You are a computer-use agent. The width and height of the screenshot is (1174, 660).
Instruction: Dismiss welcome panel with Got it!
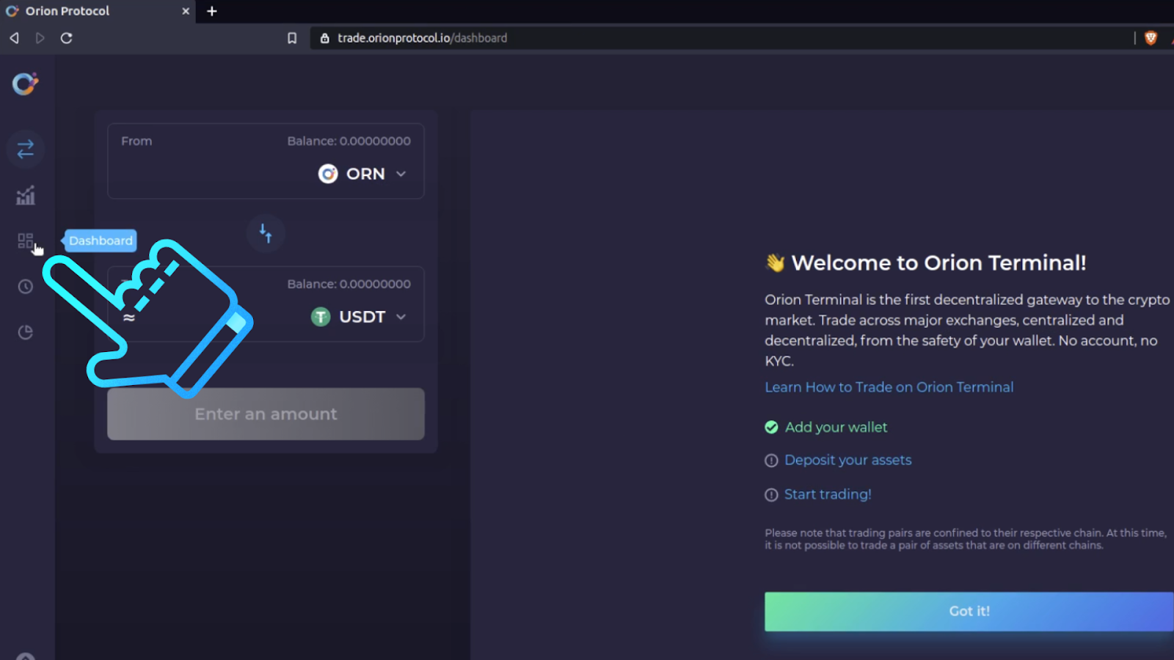click(969, 612)
